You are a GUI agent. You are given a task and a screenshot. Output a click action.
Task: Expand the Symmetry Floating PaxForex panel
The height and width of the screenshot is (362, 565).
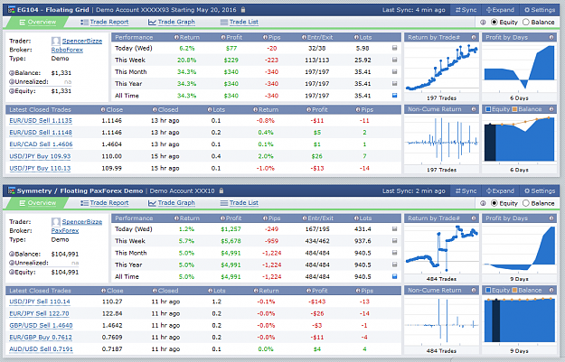click(500, 190)
